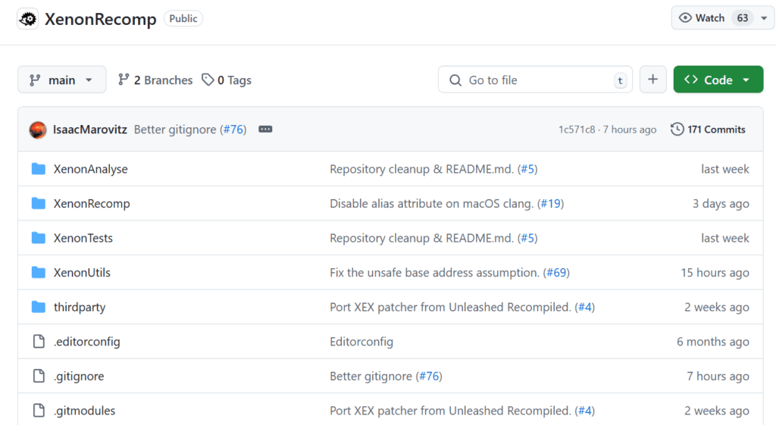Open commit hash 1c571c8
This screenshot has width=776, height=425.
tap(577, 130)
